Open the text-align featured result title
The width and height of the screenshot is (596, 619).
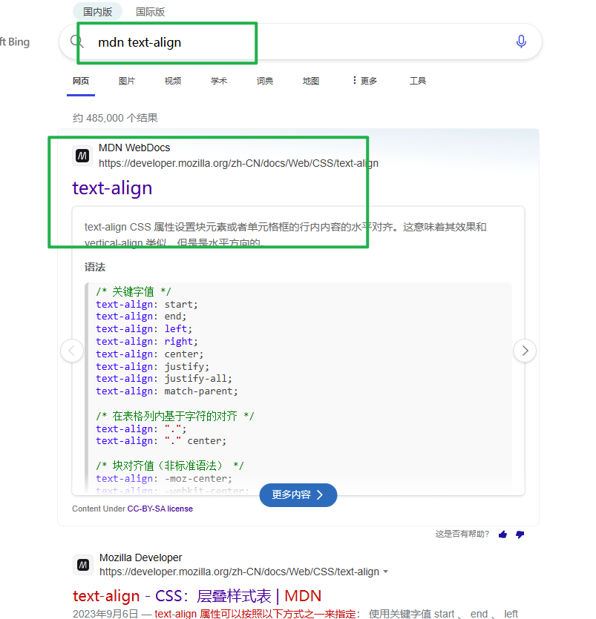[112, 188]
